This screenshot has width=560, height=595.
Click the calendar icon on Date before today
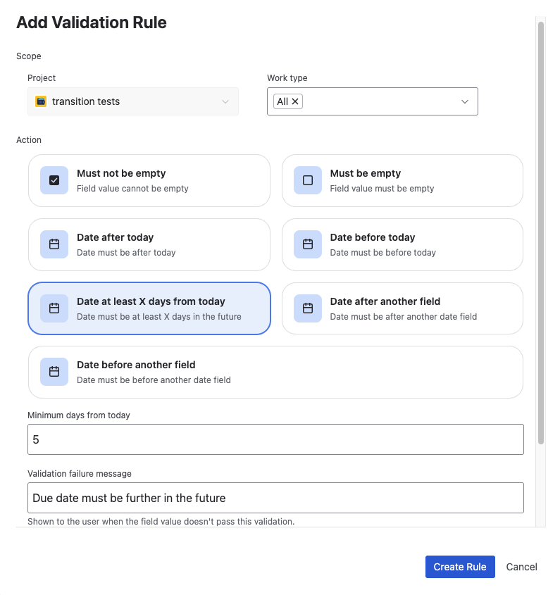pos(308,244)
